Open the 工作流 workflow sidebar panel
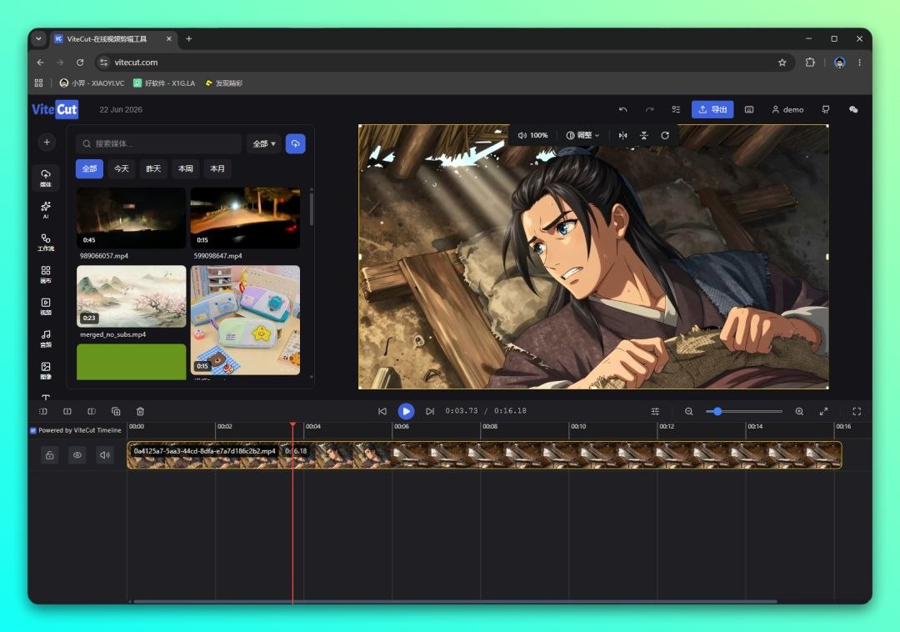The image size is (900, 632). 46,243
